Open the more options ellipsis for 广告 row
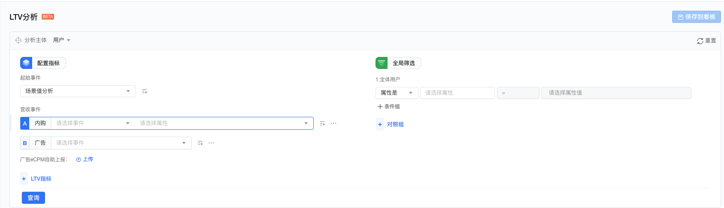 point(211,143)
